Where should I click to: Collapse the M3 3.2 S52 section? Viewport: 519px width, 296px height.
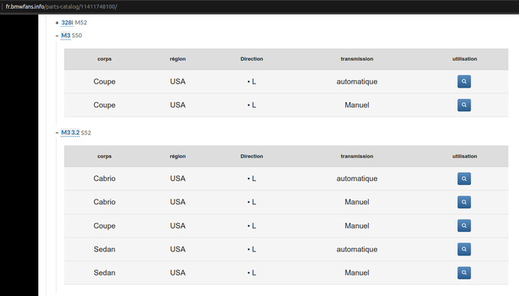[x=57, y=133]
